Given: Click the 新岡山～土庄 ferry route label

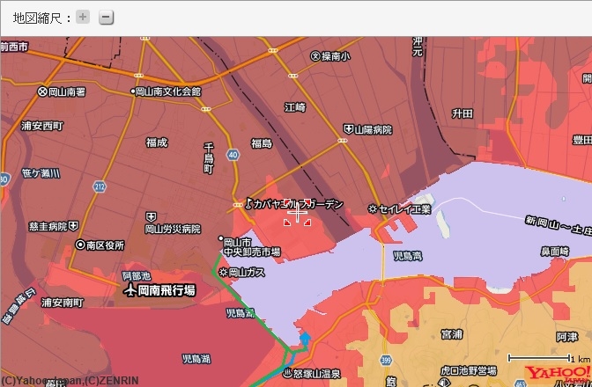Looking at the screenshot, I should [x=558, y=225].
